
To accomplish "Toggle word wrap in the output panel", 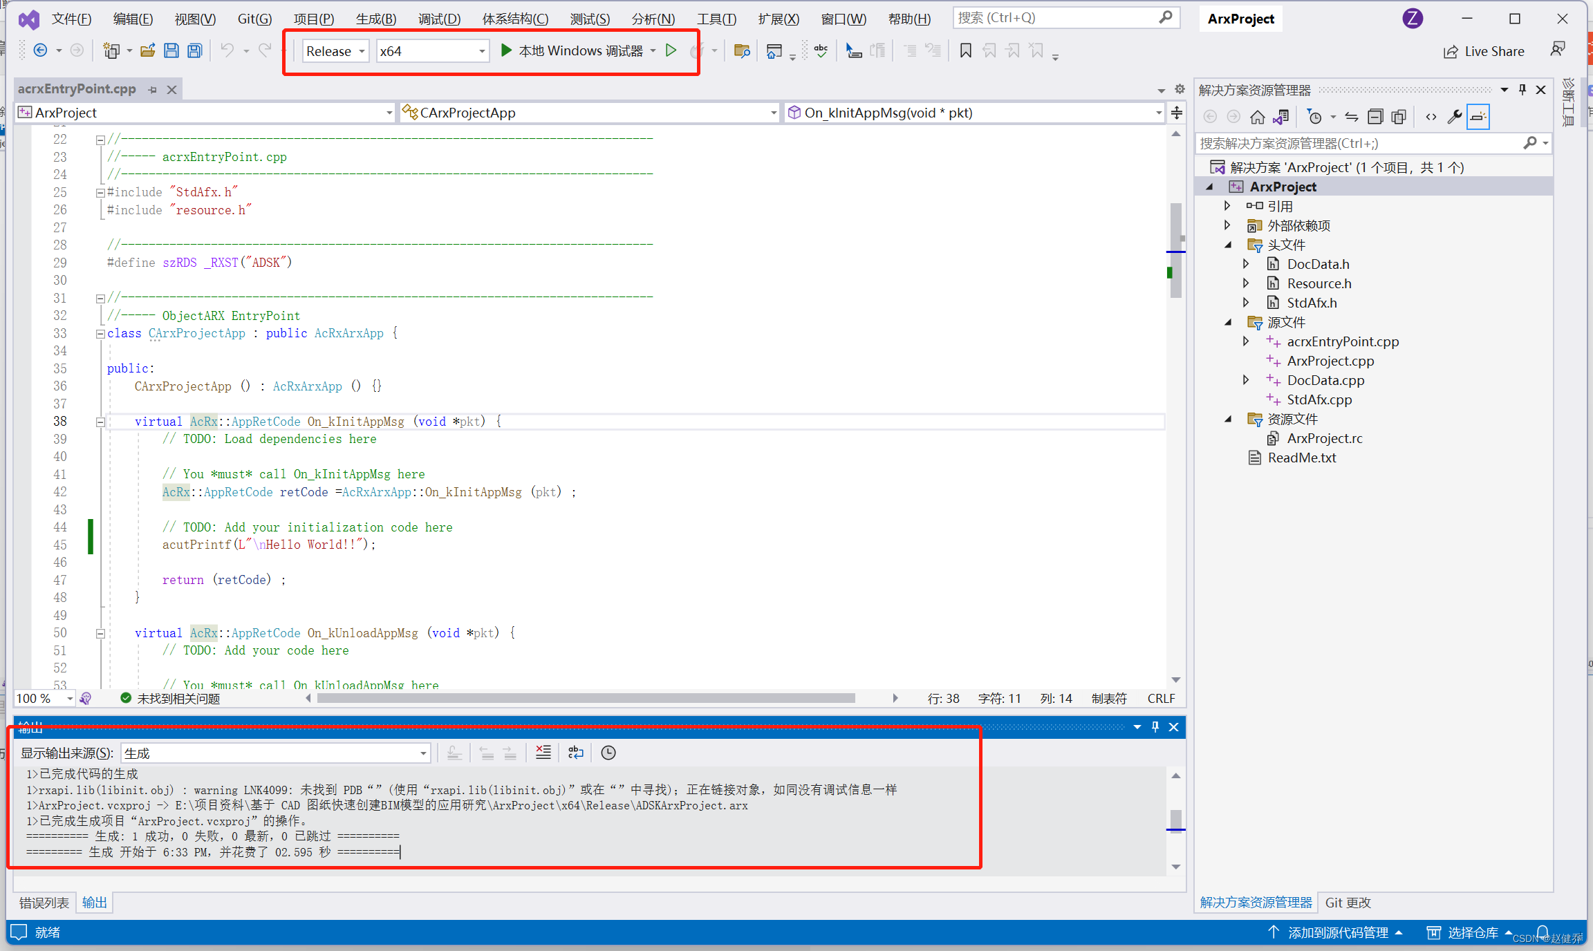I will pyautogui.click(x=575, y=753).
